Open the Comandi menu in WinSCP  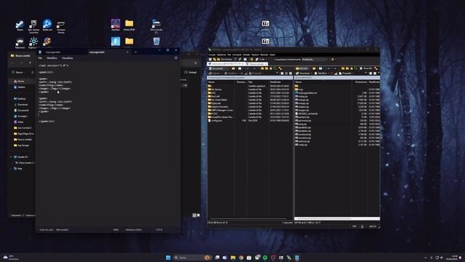point(237,55)
